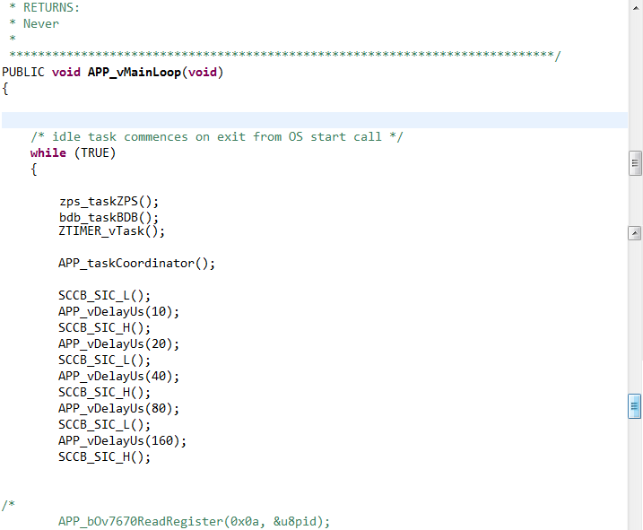Click the opening brace under while (TRUE)

tap(33, 169)
